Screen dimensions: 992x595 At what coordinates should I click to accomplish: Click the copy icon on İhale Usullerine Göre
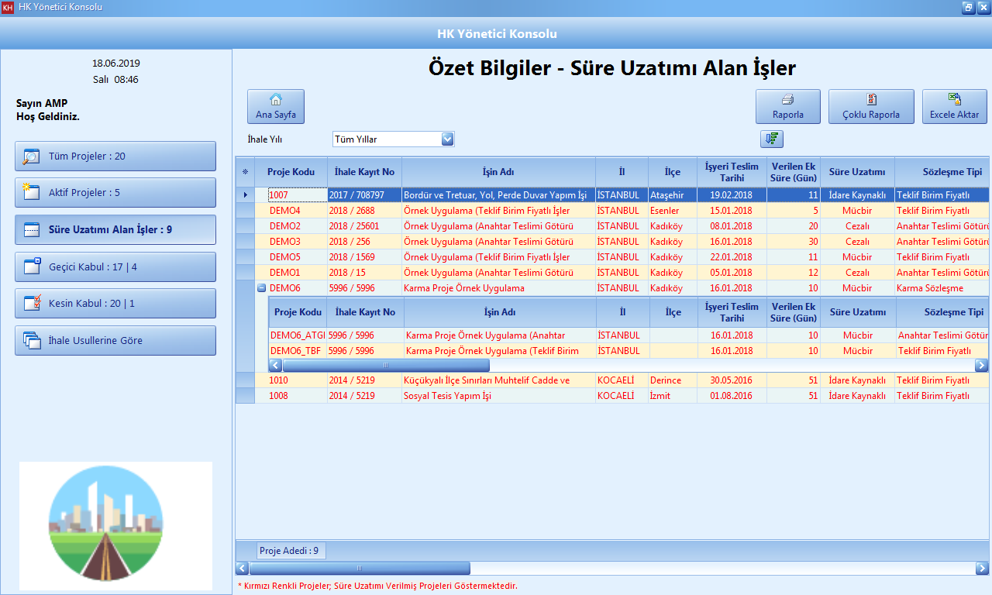[33, 340]
